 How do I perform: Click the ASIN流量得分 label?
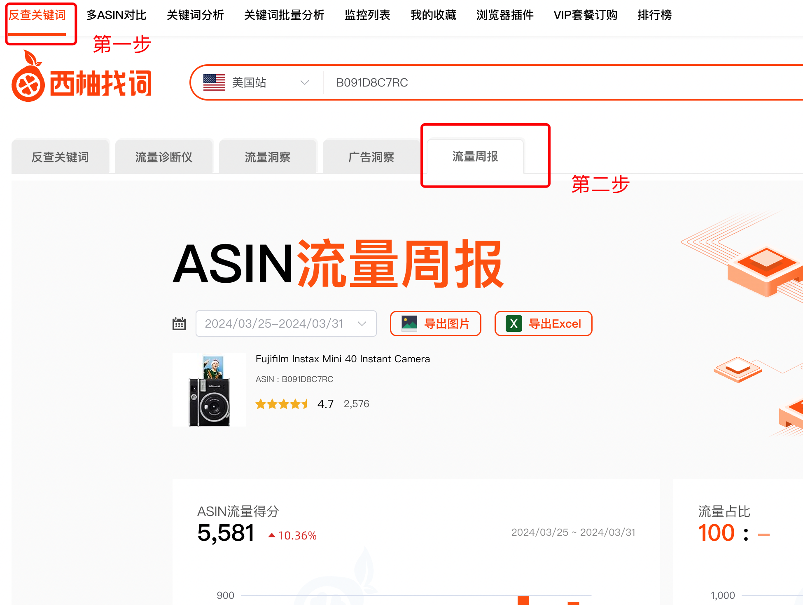(238, 511)
